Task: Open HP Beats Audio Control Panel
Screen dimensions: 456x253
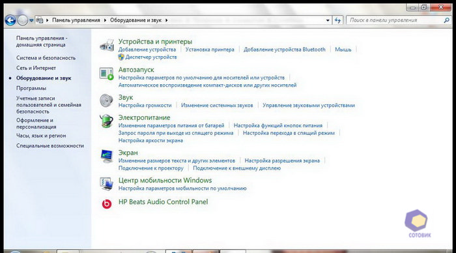Action: 163,201
